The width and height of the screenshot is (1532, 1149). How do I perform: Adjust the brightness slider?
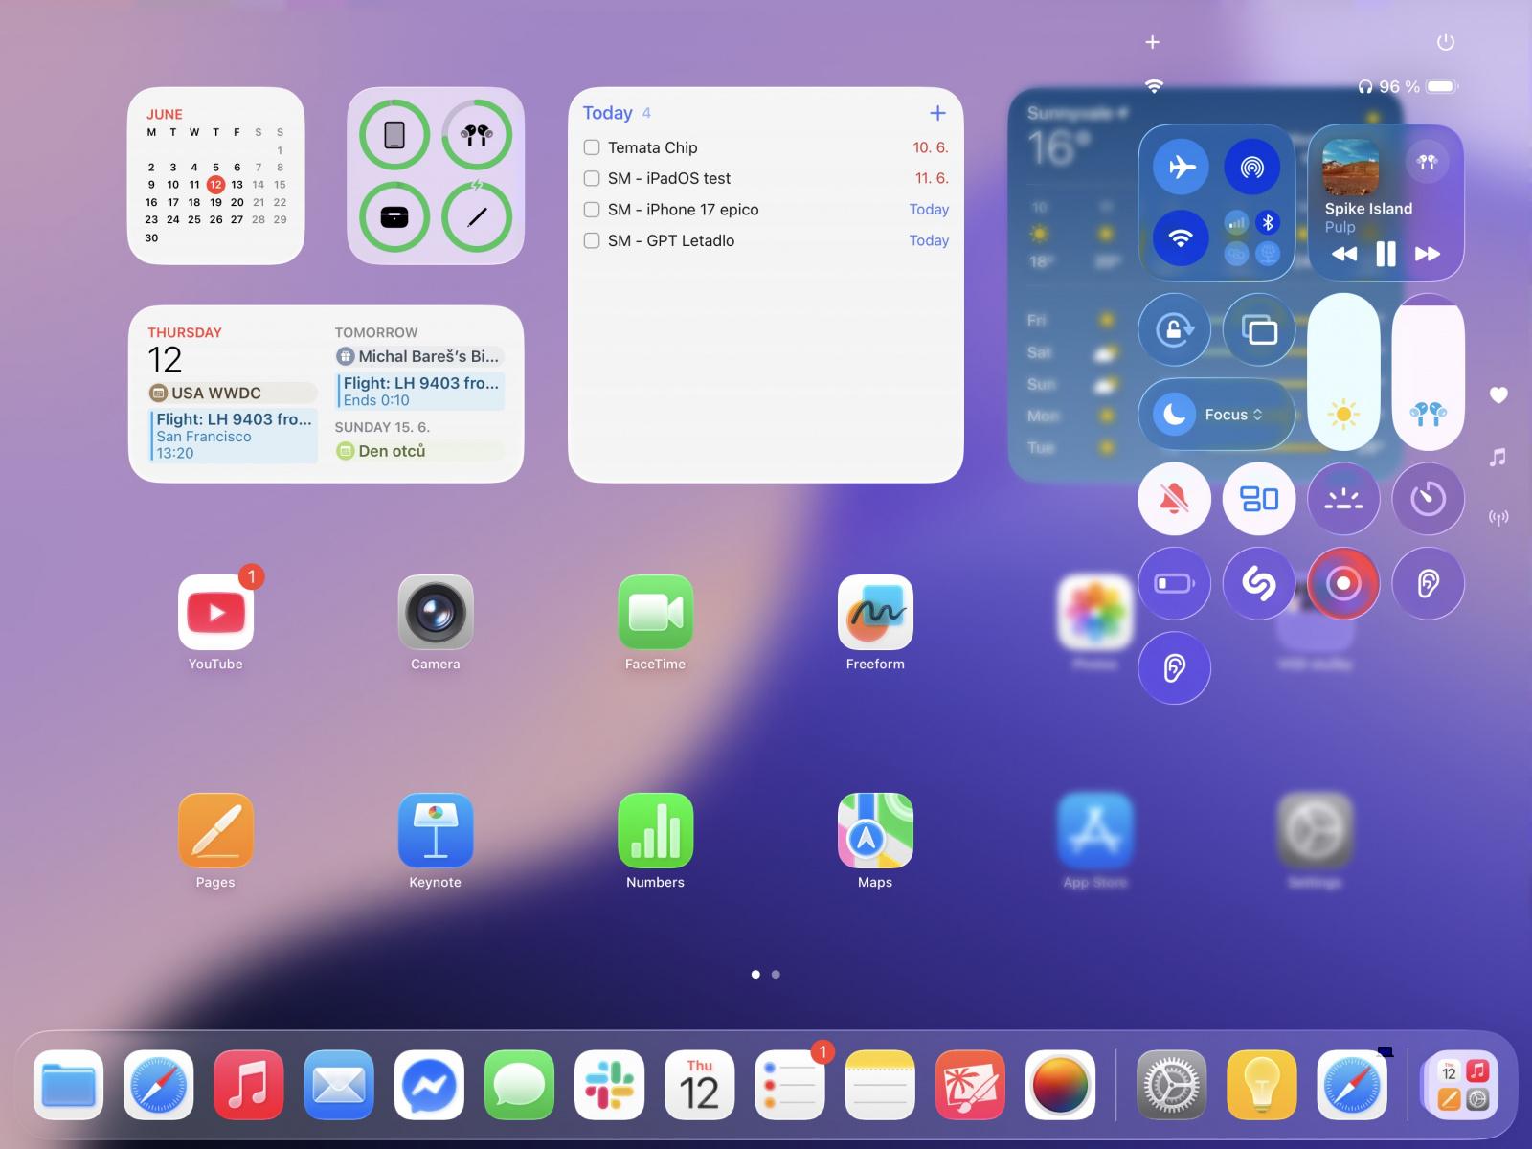tap(1343, 372)
